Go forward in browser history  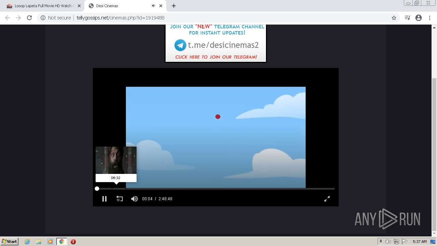tap(18, 18)
